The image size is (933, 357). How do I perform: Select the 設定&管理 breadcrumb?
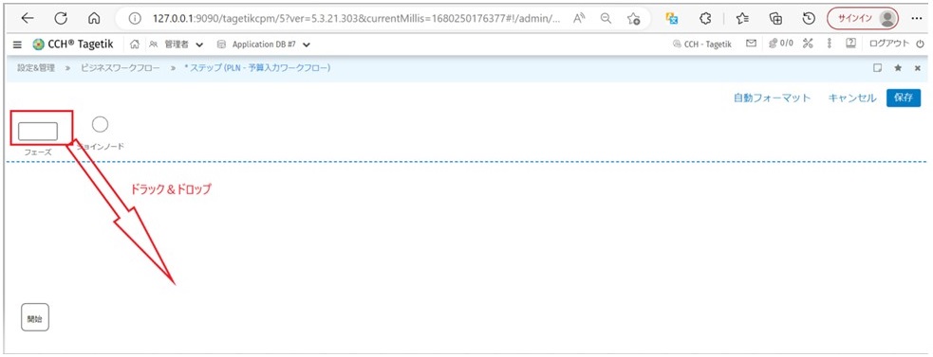click(36, 68)
